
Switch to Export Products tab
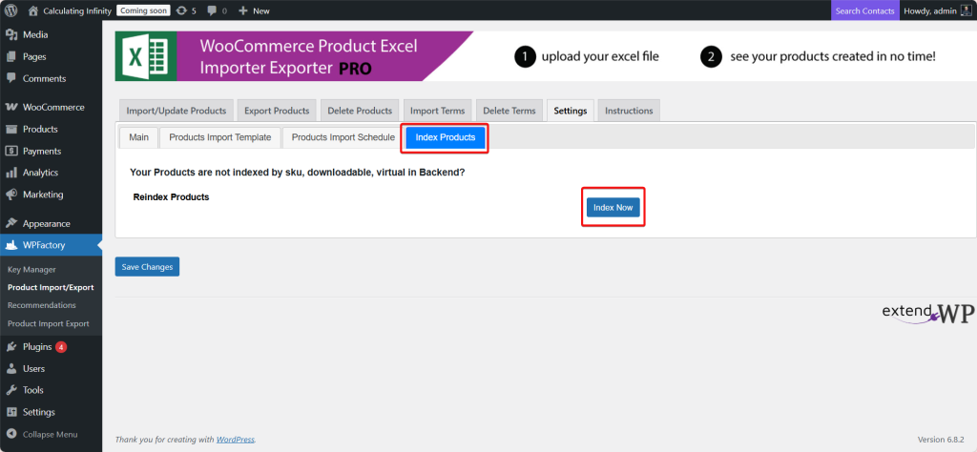pos(277,111)
